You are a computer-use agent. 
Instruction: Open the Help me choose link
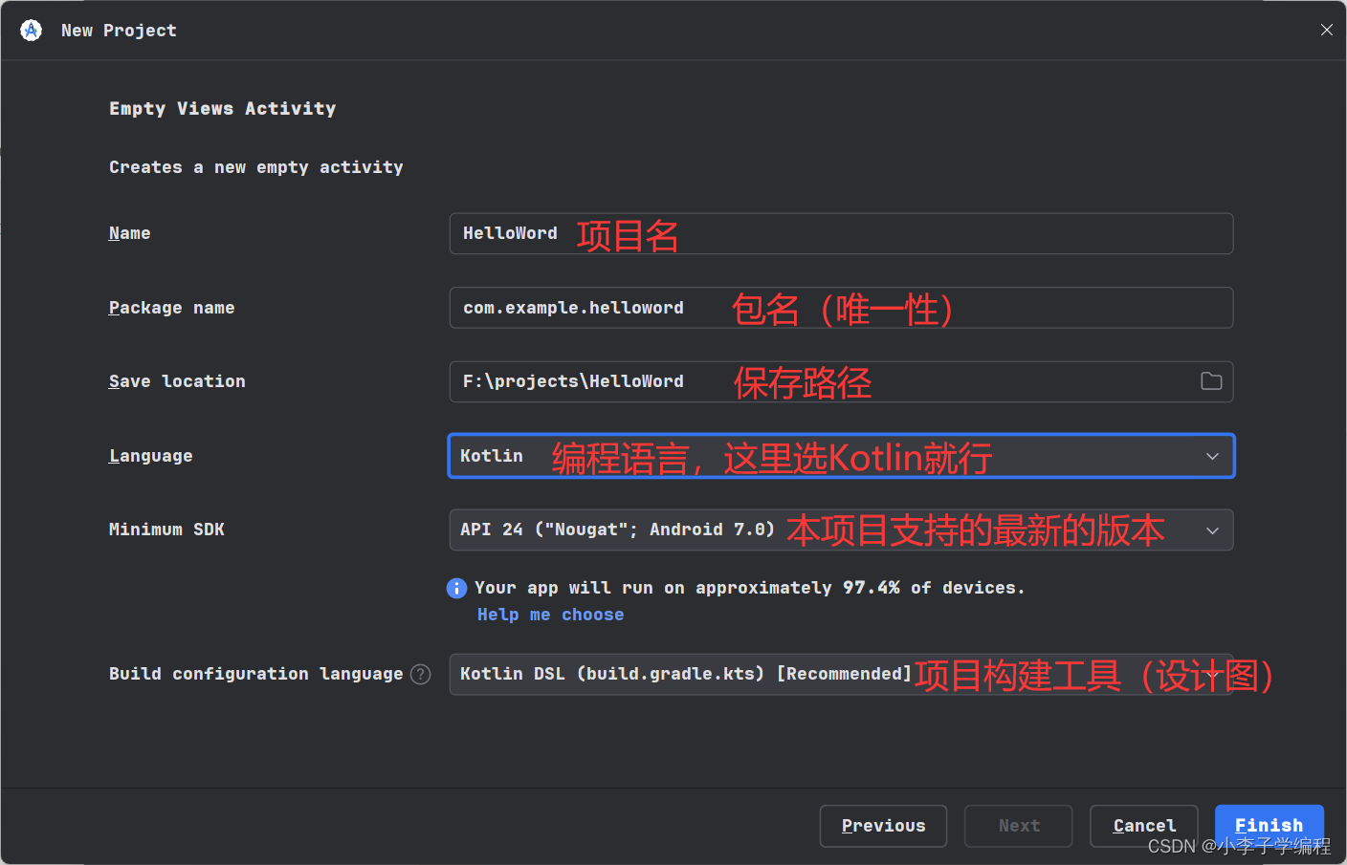pos(550,614)
